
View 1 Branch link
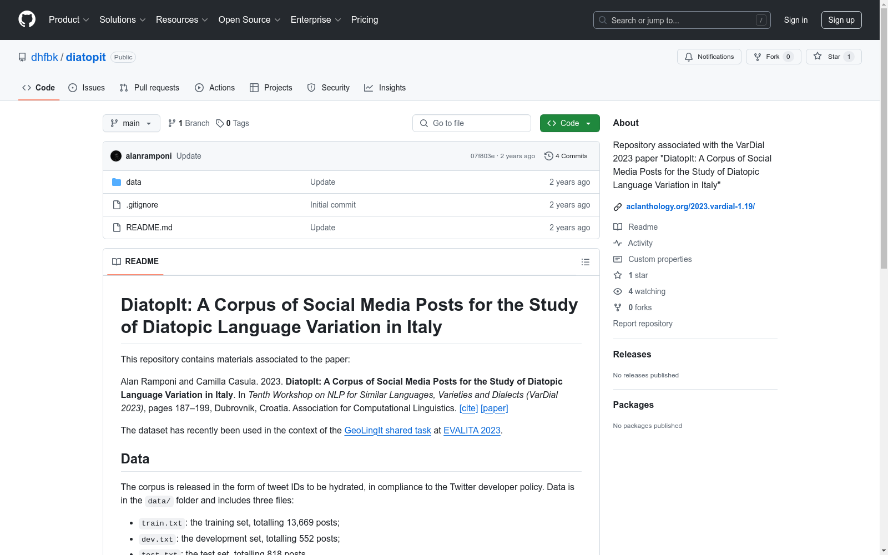(189, 123)
